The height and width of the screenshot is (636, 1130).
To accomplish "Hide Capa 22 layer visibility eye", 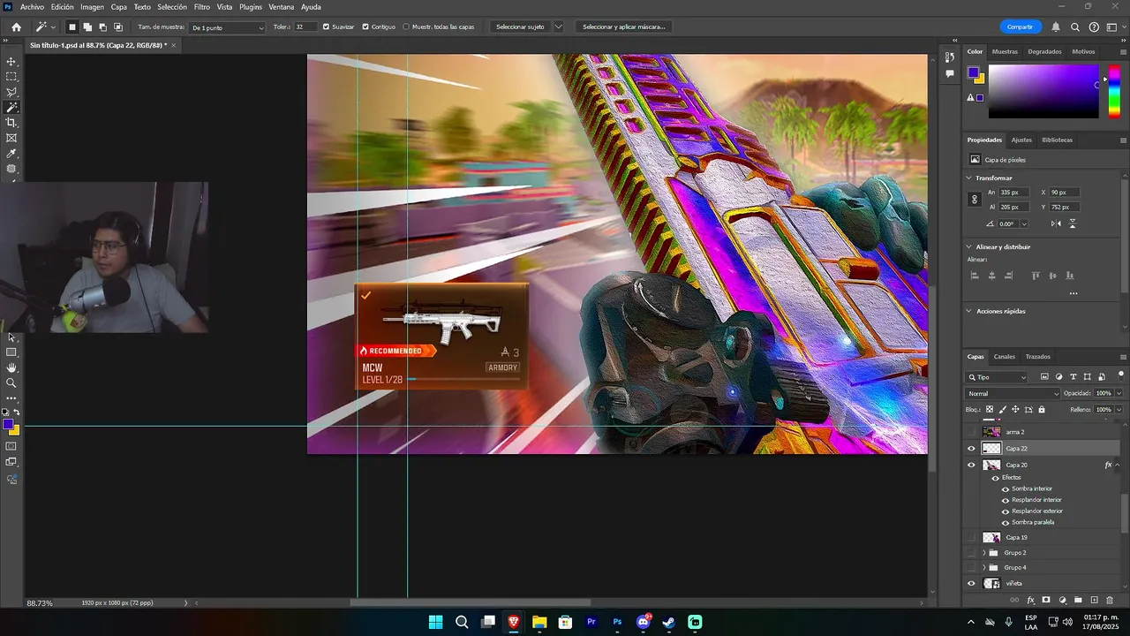I will pyautogui.click(x=972, y=449).
